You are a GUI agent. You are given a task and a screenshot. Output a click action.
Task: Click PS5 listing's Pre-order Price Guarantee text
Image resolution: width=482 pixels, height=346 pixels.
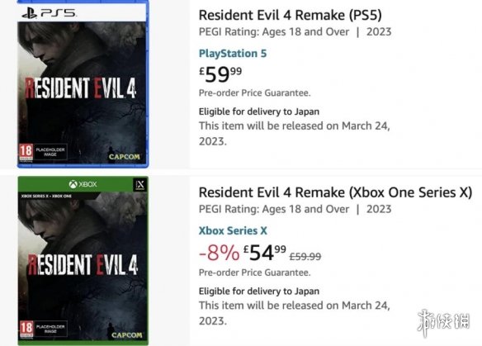coord(254,92)
